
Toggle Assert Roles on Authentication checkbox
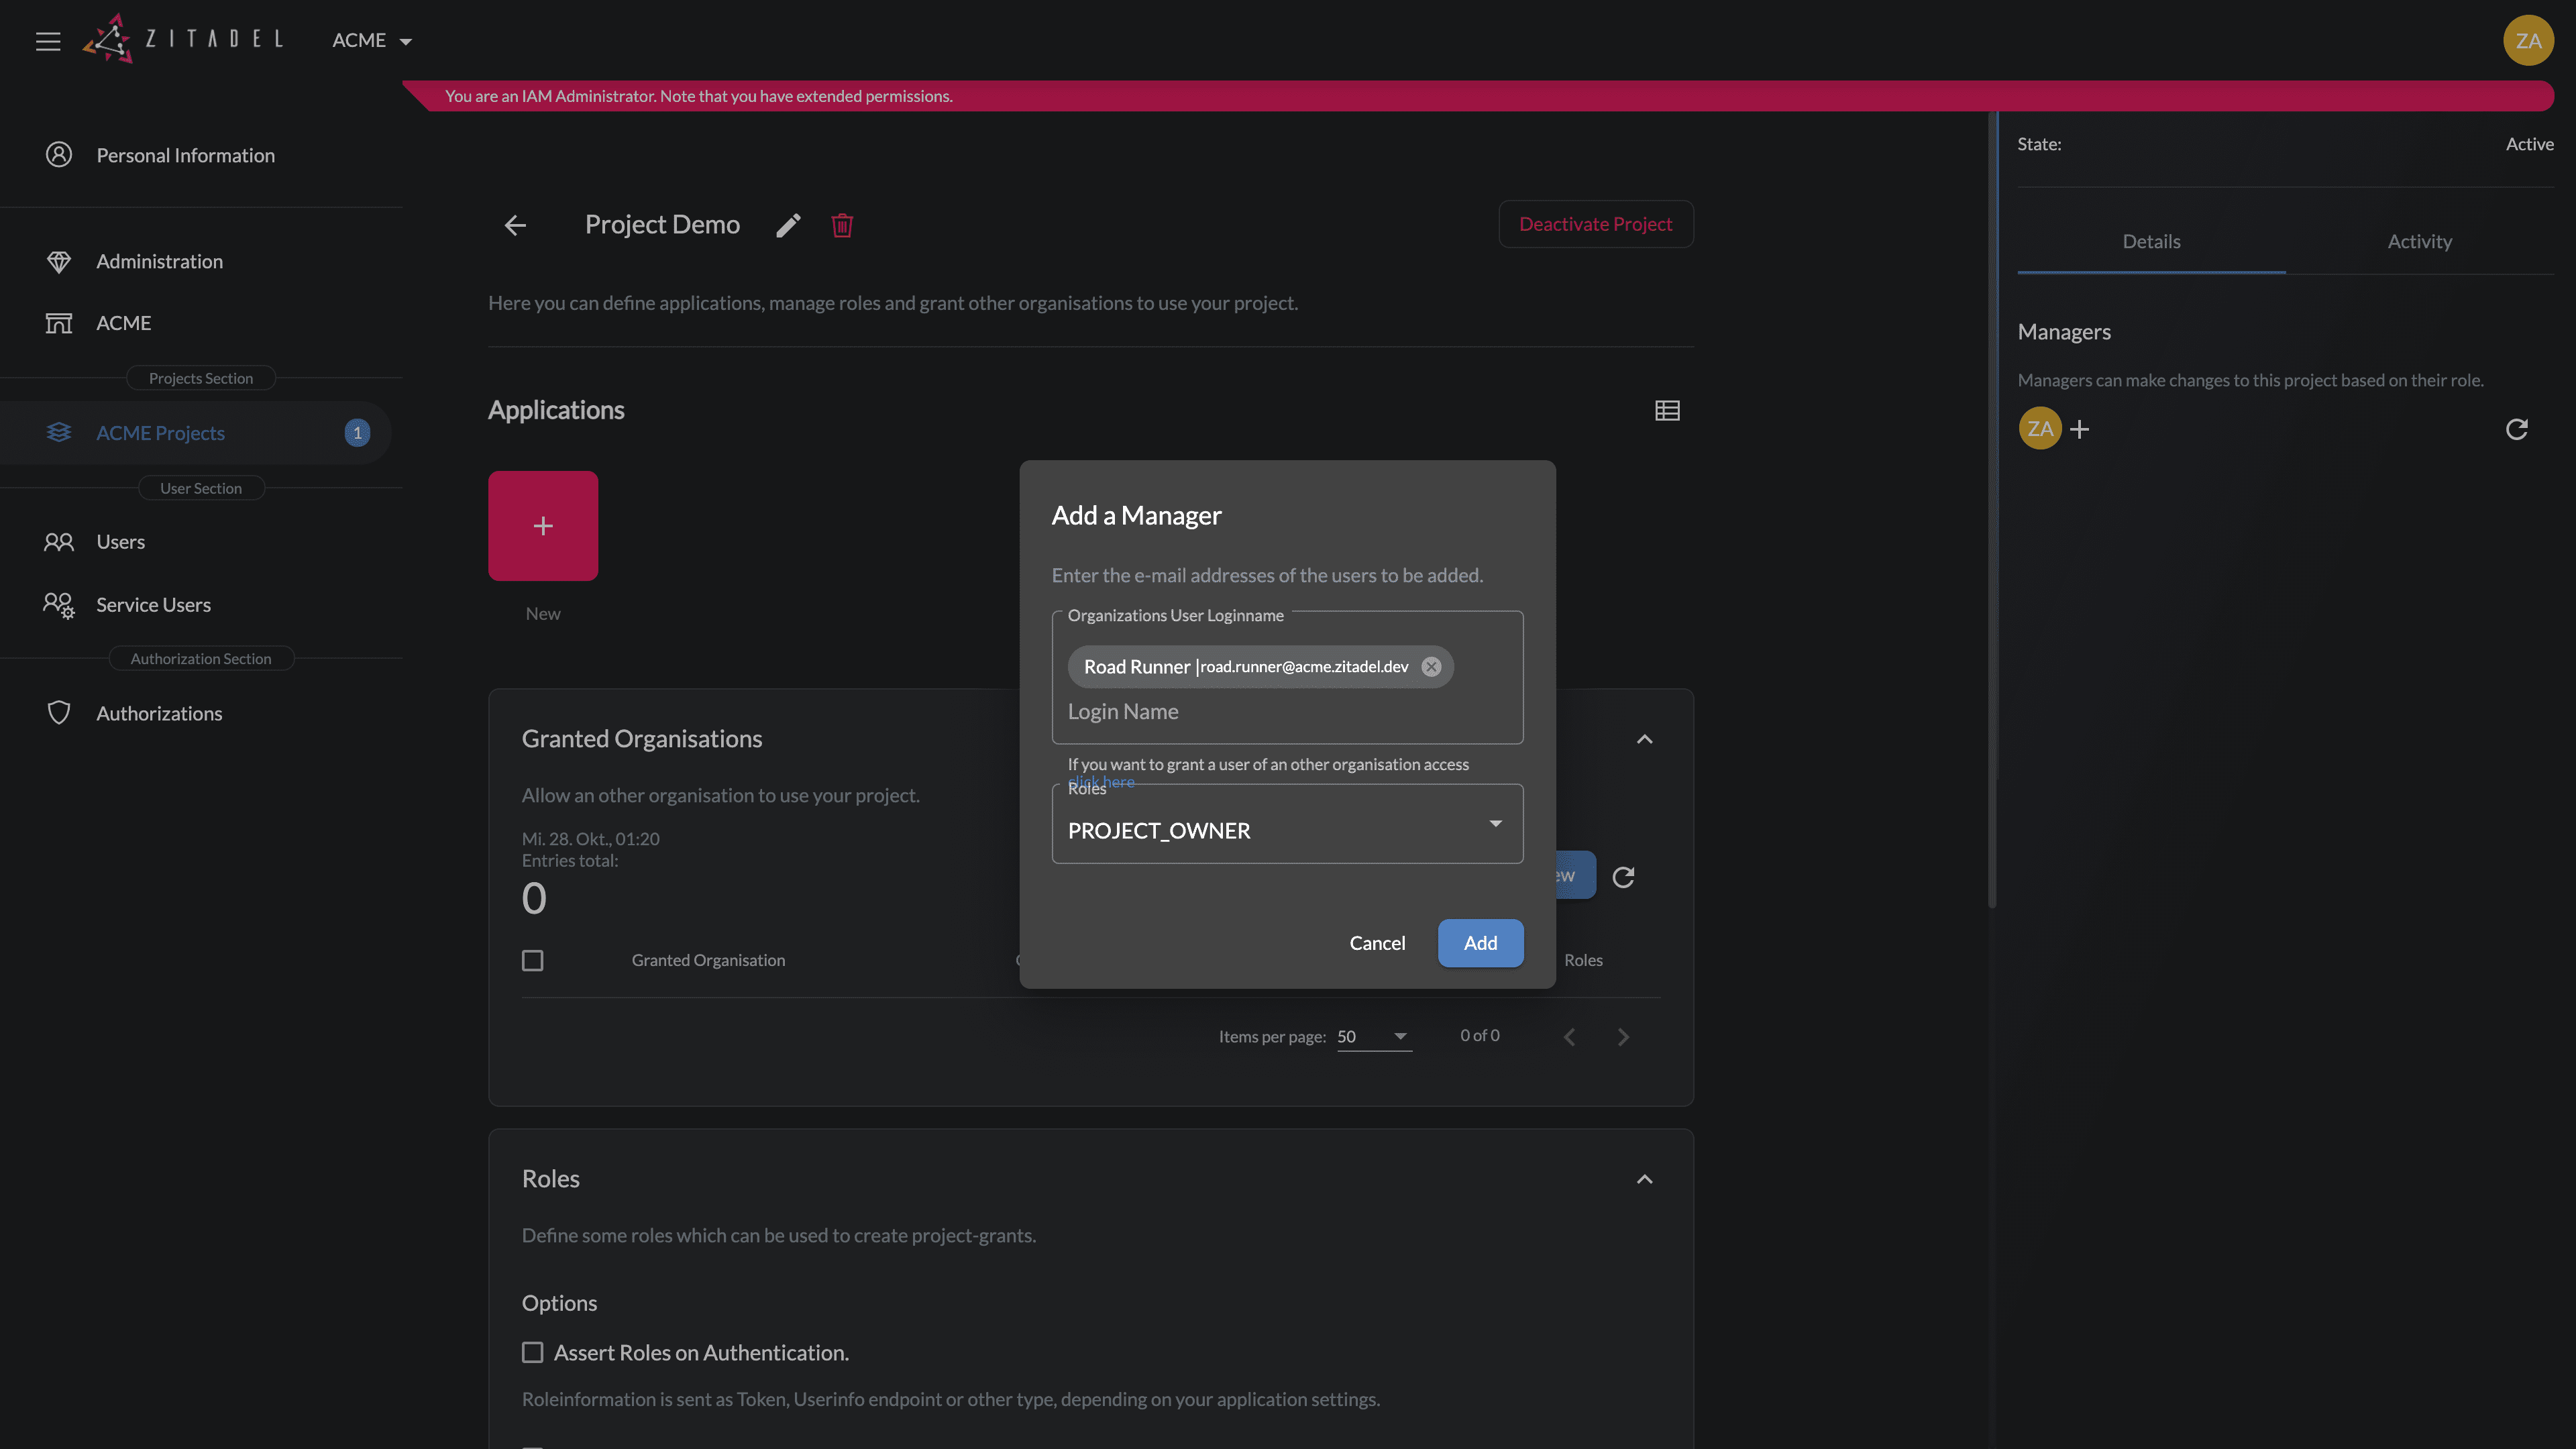point(533,1352)
